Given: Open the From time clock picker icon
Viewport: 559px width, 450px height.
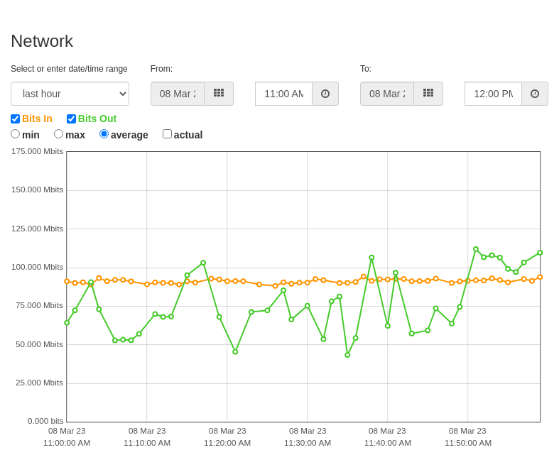Looking at the screenshot, I should pos(325,94).
